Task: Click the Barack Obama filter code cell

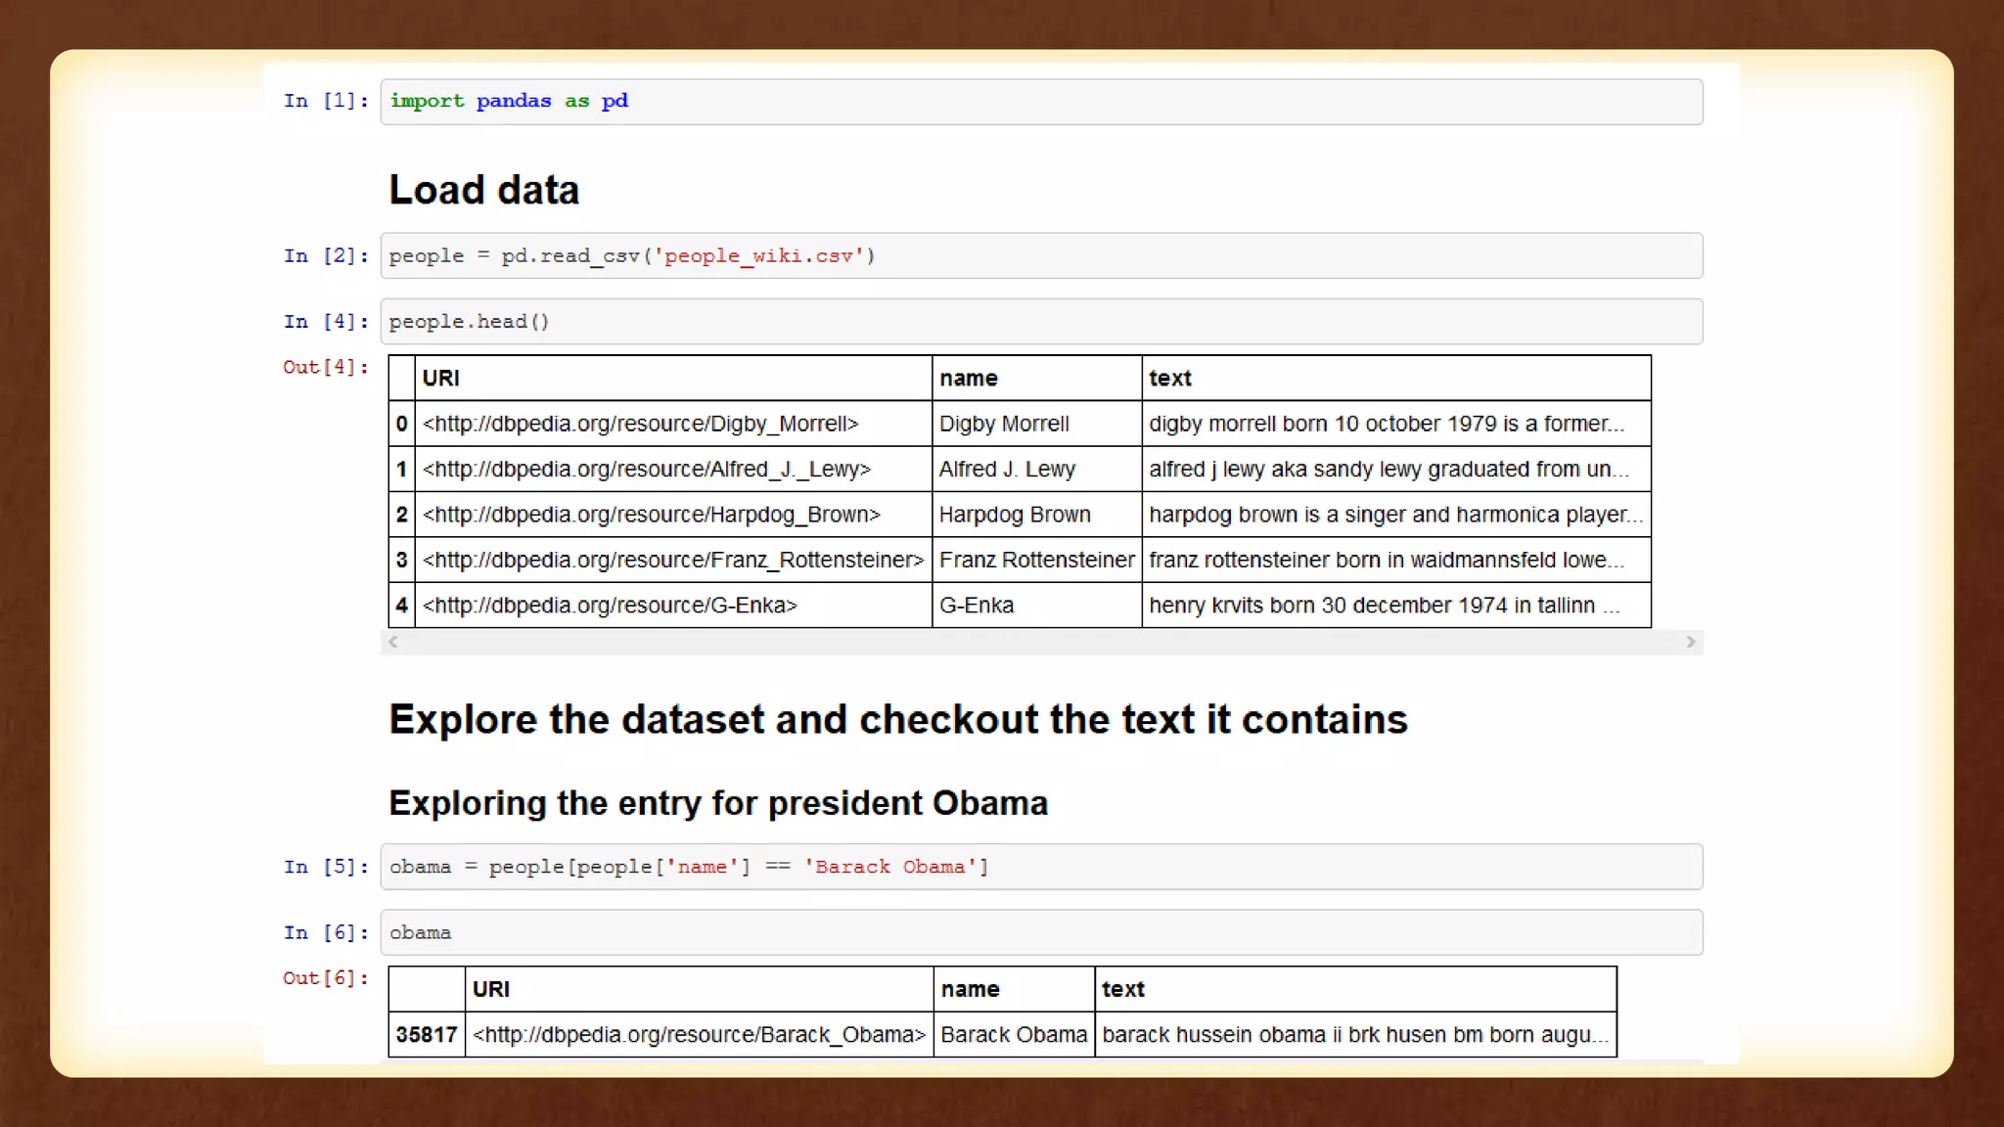Action: (x=1041, y=867)
